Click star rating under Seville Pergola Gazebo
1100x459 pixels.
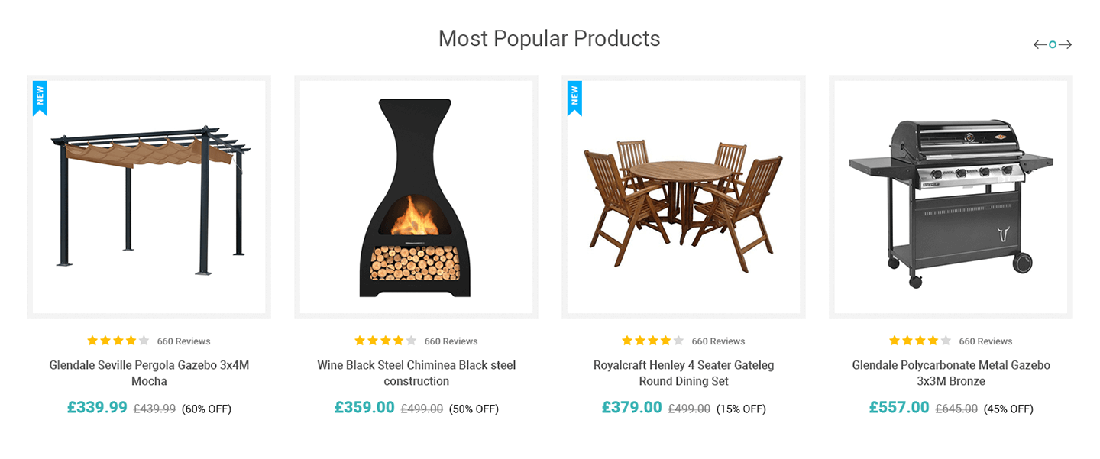pyautogui.click(x=118, y=341)
